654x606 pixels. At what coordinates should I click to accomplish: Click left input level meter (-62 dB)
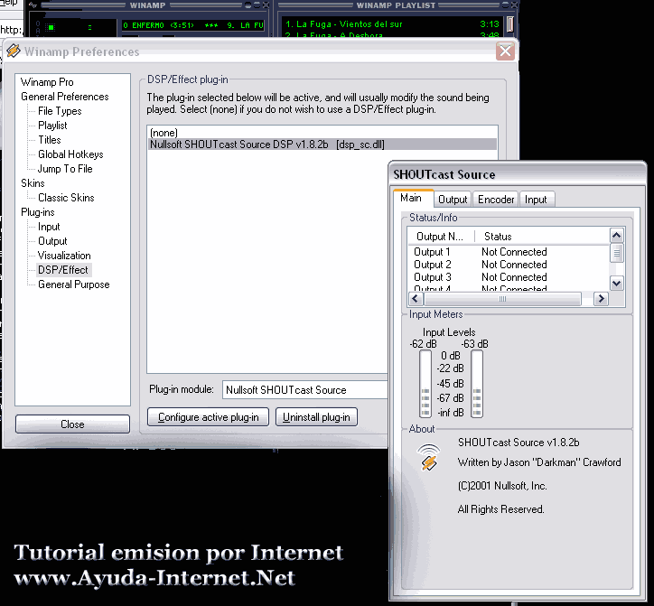pos(425,384)
